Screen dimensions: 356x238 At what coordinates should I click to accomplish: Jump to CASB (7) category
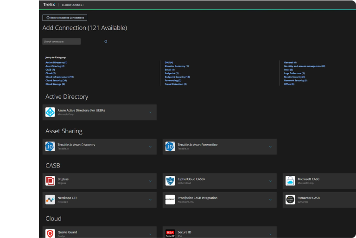[x=50, y=70]
